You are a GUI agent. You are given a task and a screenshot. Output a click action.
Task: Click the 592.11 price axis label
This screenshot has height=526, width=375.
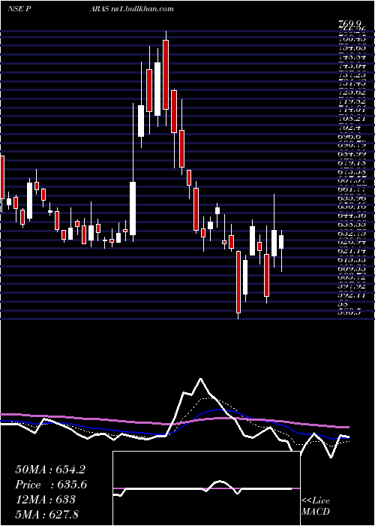[352, 295]
